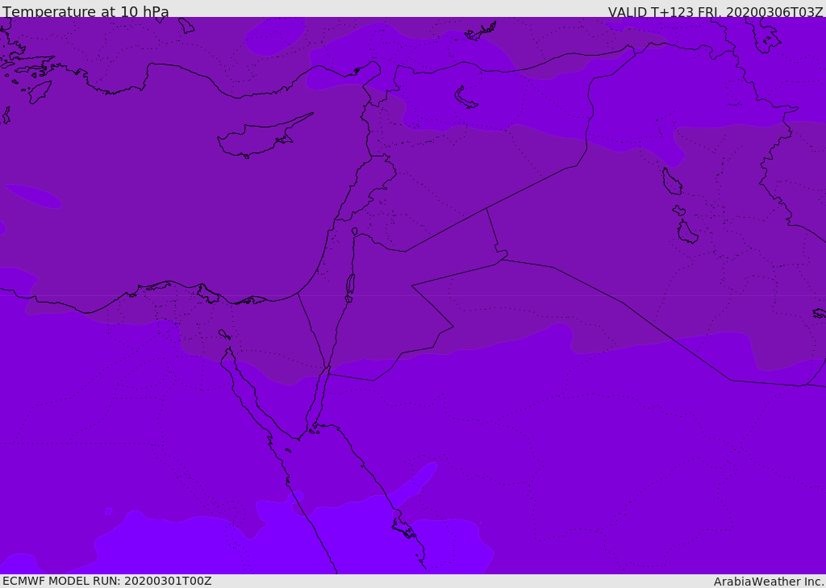The width and height of the screenshot is (826, 588).
Task: Click the Dead Sea outline
Action: pos(350,285)
